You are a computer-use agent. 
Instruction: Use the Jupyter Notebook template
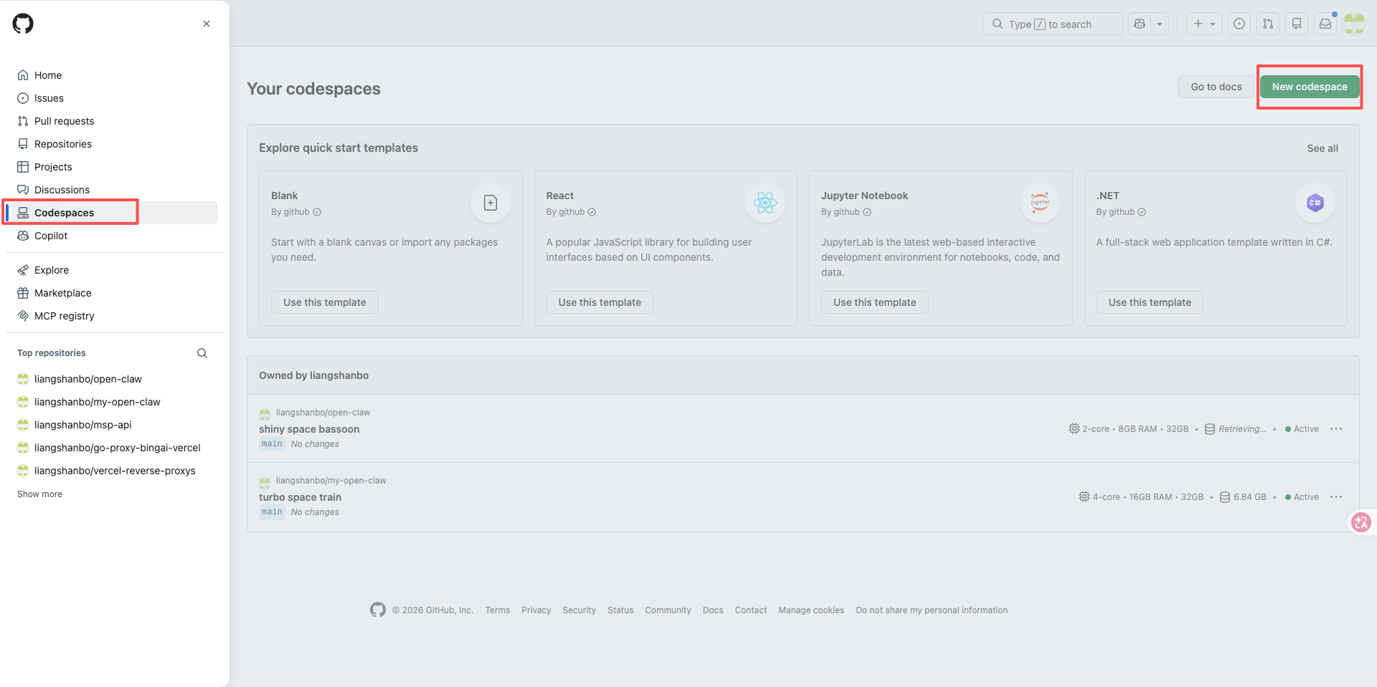click(874, 302)
